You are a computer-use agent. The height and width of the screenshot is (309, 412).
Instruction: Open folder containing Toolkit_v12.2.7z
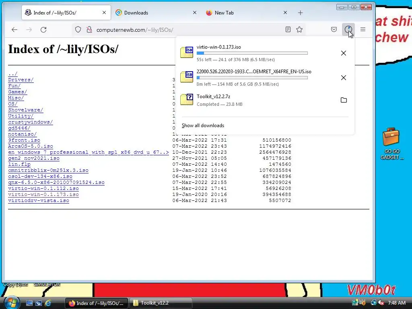click(344, 100)
